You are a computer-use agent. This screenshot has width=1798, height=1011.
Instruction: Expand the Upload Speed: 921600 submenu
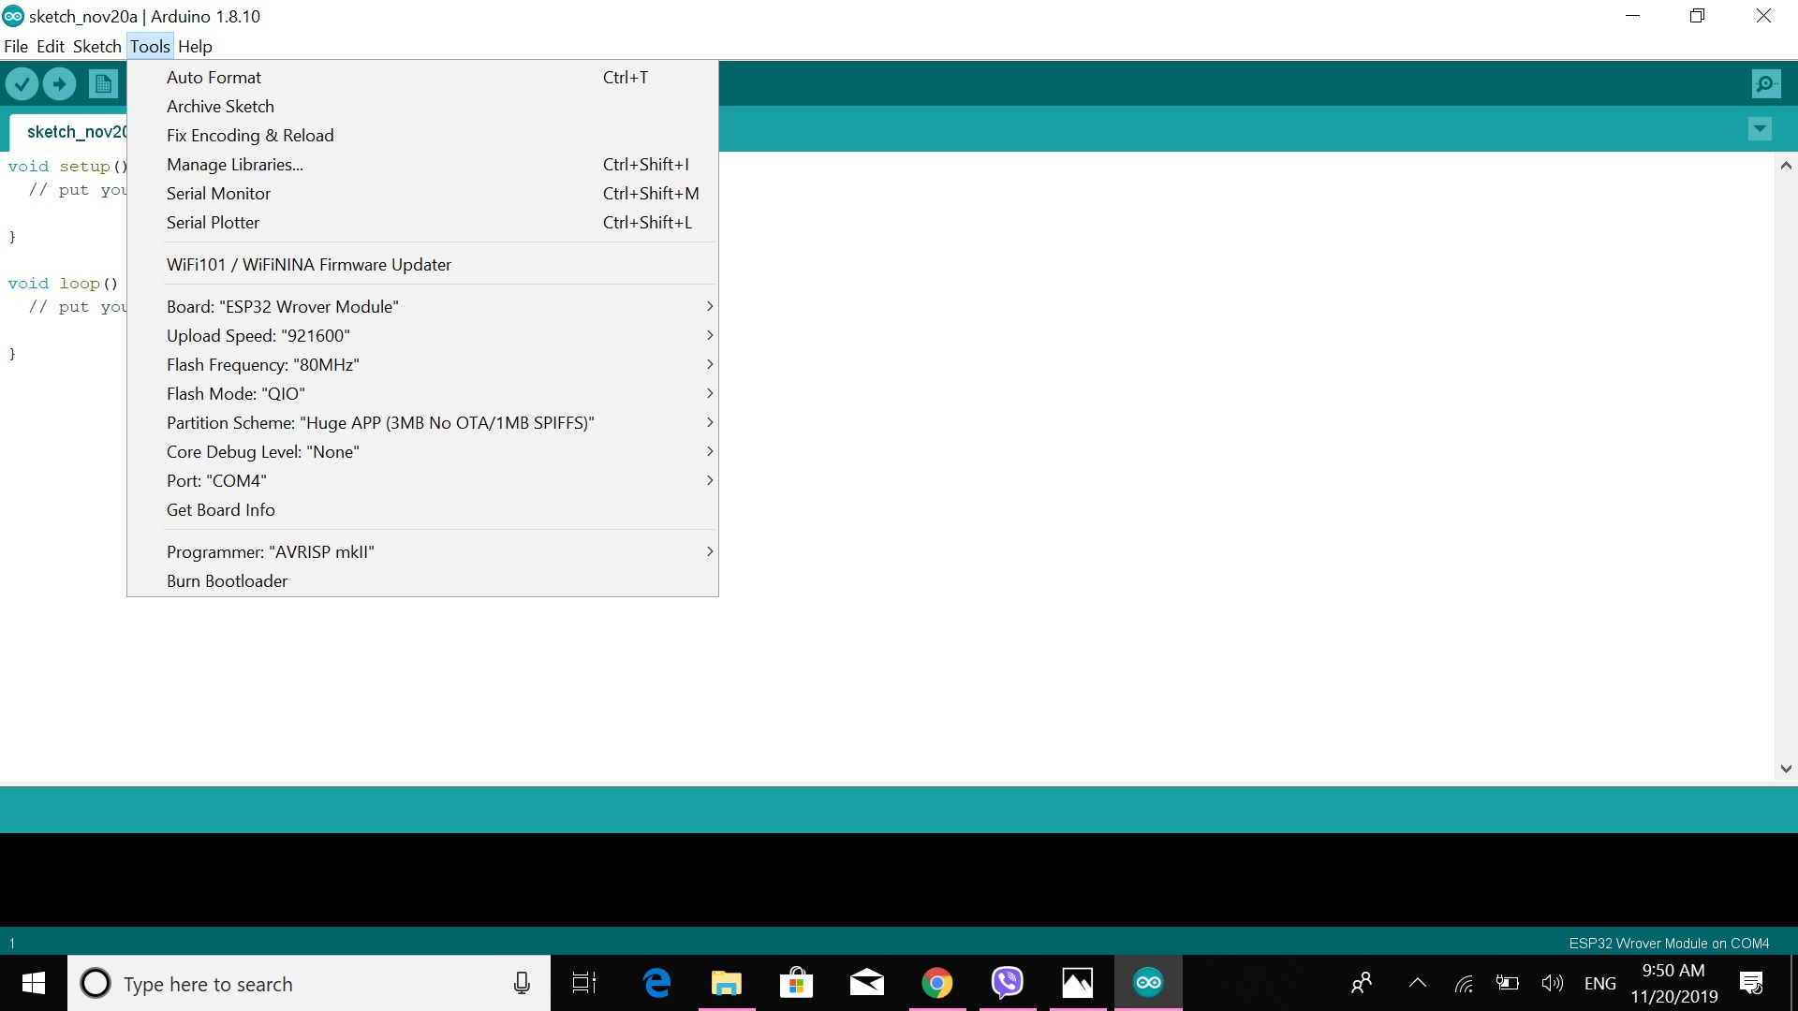(422, 336)
